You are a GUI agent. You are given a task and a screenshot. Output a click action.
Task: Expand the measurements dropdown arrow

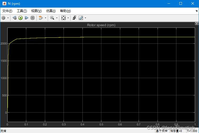pyautogui.click(x=85, y=18)
